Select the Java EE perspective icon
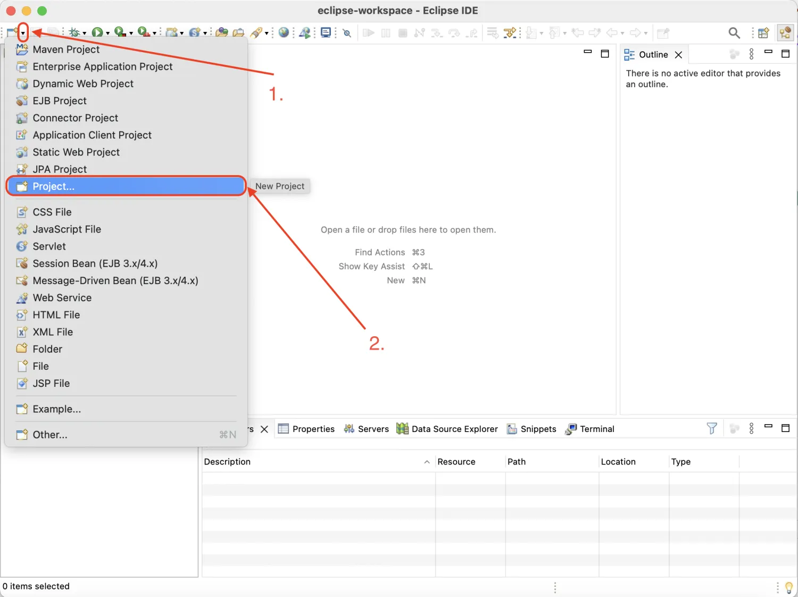Viewport: 798px width, 597px height. (785, 33)
